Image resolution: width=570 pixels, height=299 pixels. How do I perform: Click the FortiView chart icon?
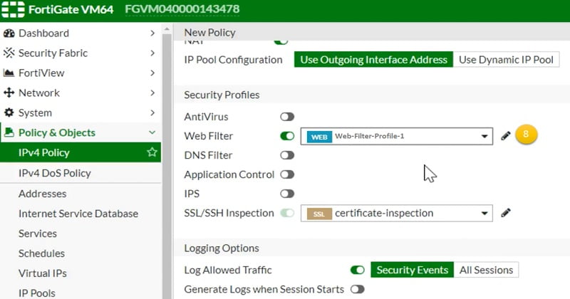click(x=9, y=73)
